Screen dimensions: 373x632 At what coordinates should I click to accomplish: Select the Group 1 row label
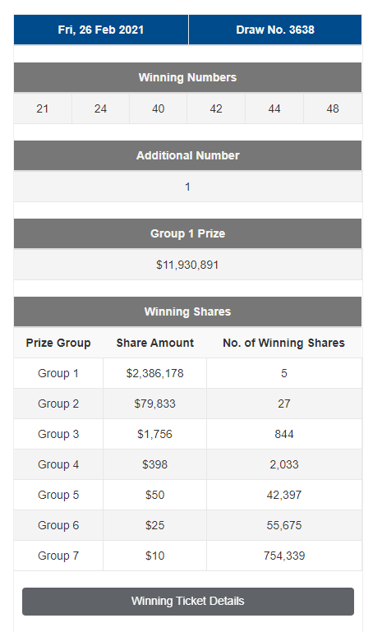58,373
